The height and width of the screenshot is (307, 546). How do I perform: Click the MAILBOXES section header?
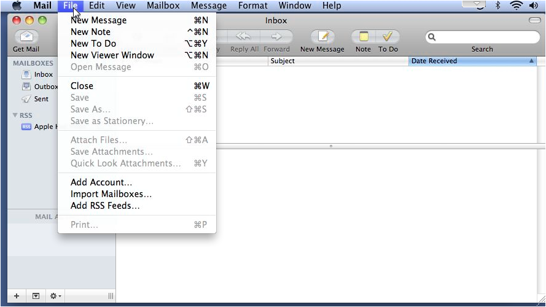33,63
